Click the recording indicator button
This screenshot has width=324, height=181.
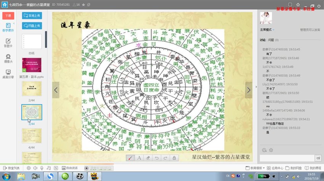(99, 168)
